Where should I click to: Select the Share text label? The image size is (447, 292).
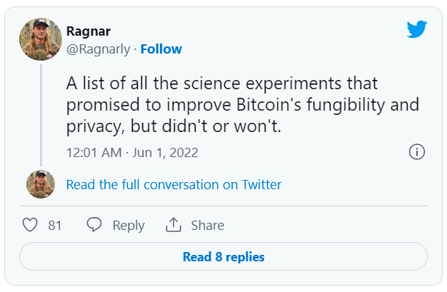(208, 226)
